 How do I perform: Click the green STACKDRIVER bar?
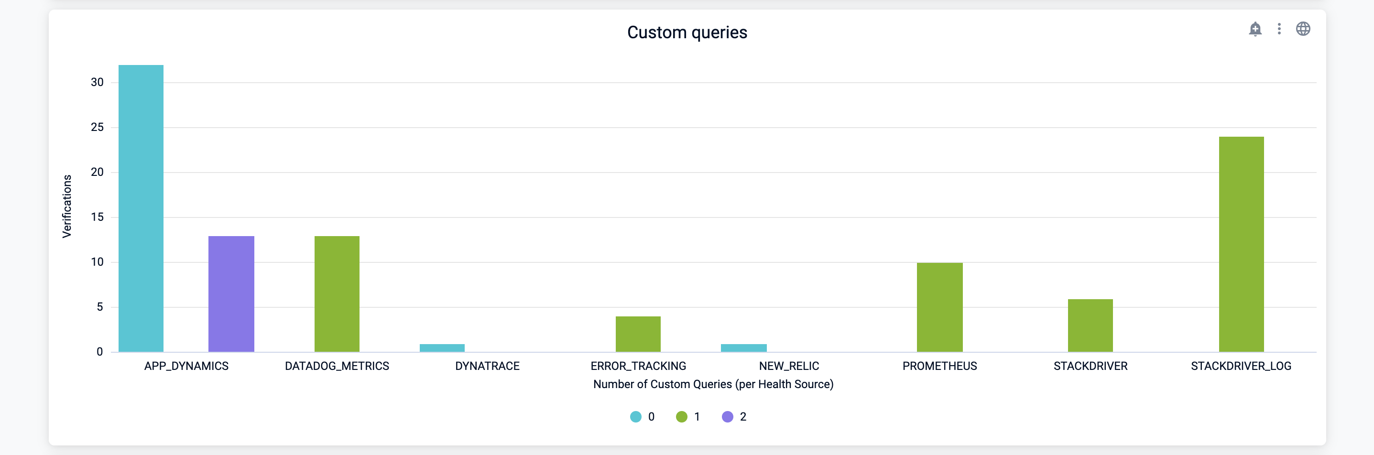pos(1090,325)
